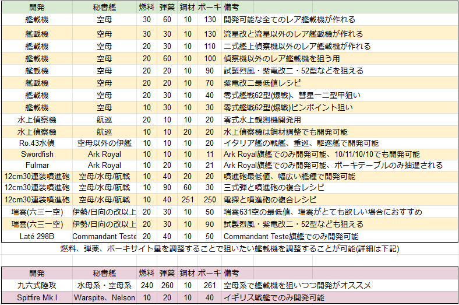459x305 pixels.
Task: Select the cell '零式艦戦62型(爆戦)ピンポイント狙い'
Action: point(288,108)
